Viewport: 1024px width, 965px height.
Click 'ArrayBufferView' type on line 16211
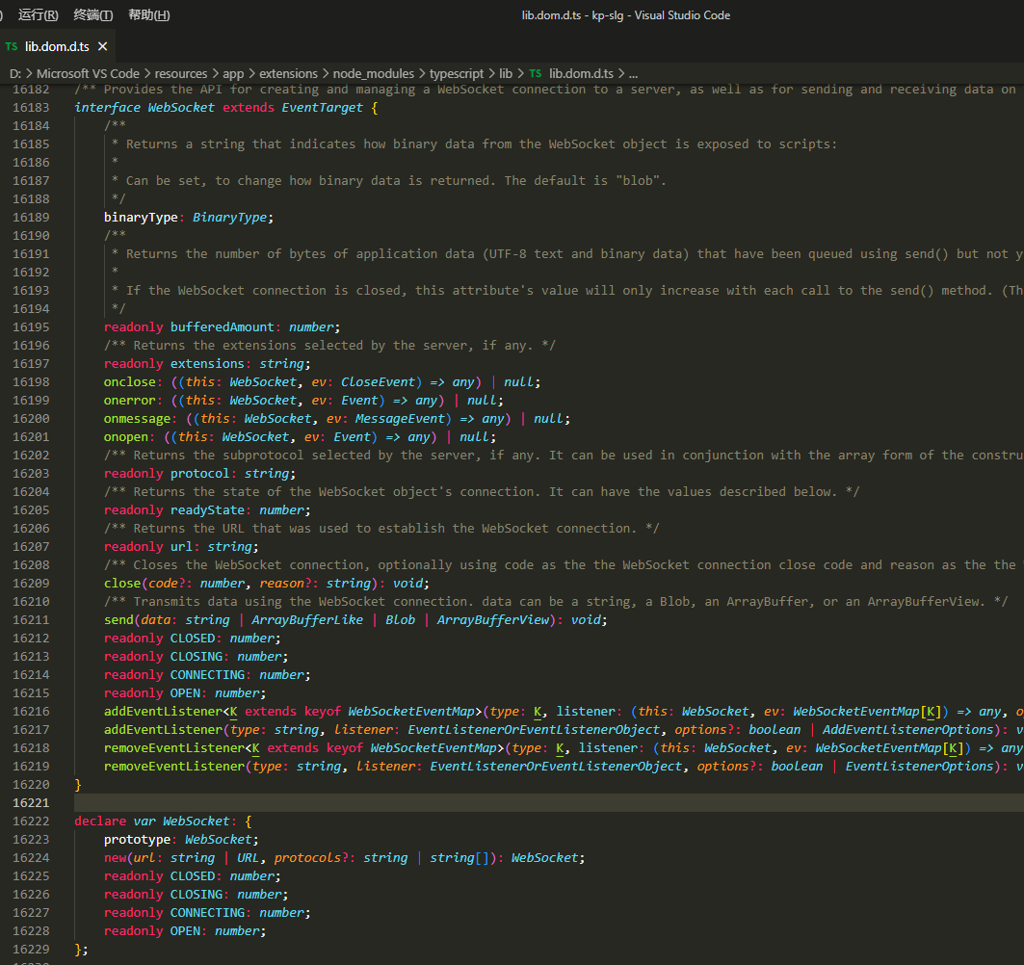click(x=493, y=619)
